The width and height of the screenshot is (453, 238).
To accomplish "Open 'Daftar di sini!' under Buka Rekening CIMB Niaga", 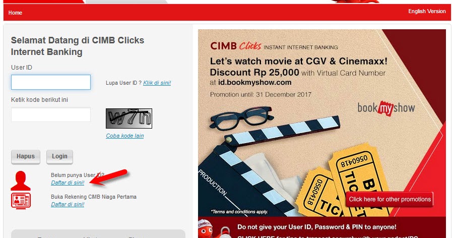I will click(x=68, y=204).
